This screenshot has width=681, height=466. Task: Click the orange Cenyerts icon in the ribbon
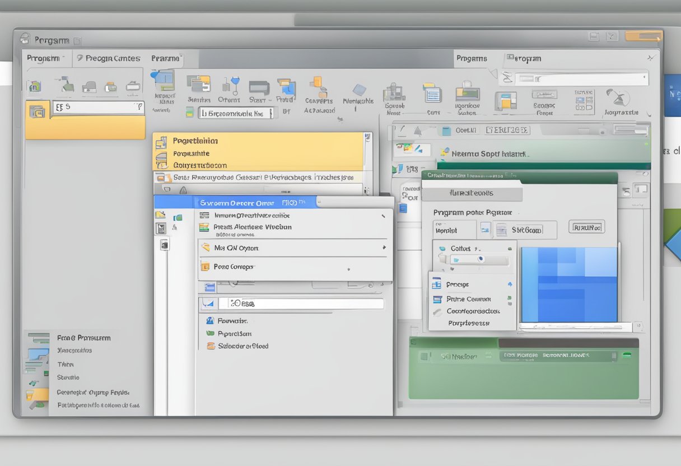pyautogui.click(x=319, y=86)
